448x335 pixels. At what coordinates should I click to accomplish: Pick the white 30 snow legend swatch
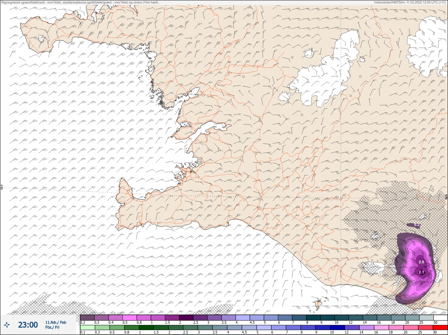point(440,318)
